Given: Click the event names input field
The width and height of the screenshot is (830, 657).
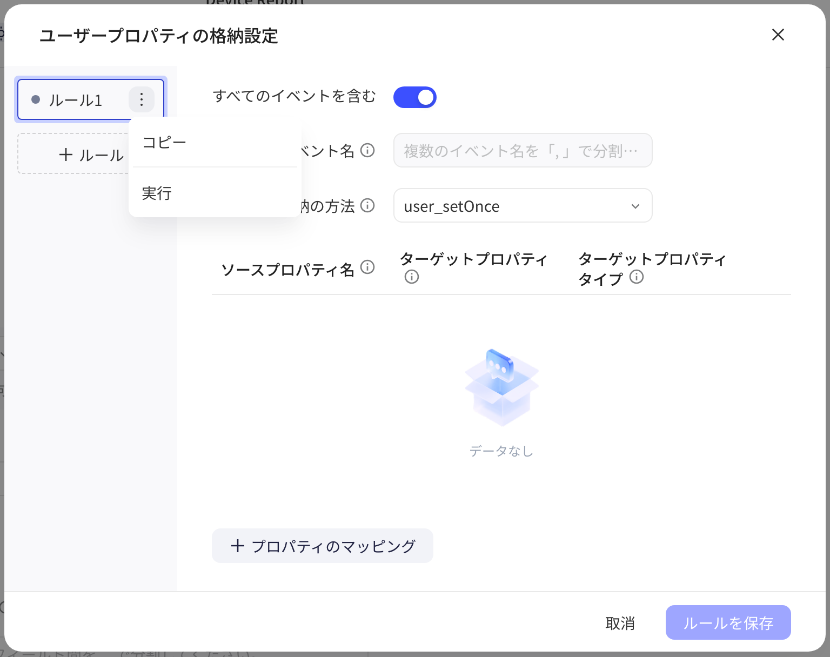Looking at the screenshot, I should point(523,150).
